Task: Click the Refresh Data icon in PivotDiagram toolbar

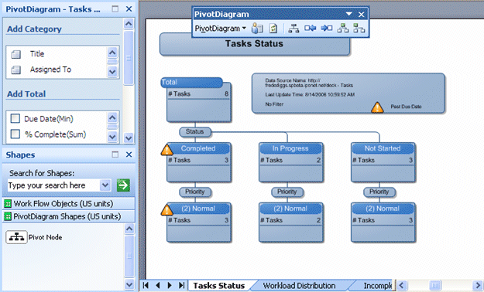Action: pos(273,29)
